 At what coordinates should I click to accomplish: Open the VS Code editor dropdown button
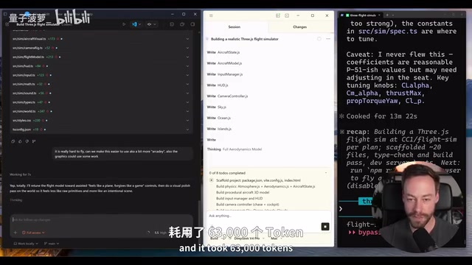click(x=136, y=24)
